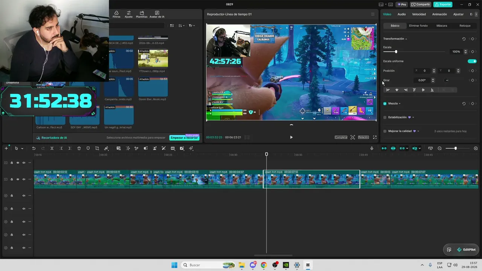Undo the last edit in timeline toolbar

click(x=34, y=148)
